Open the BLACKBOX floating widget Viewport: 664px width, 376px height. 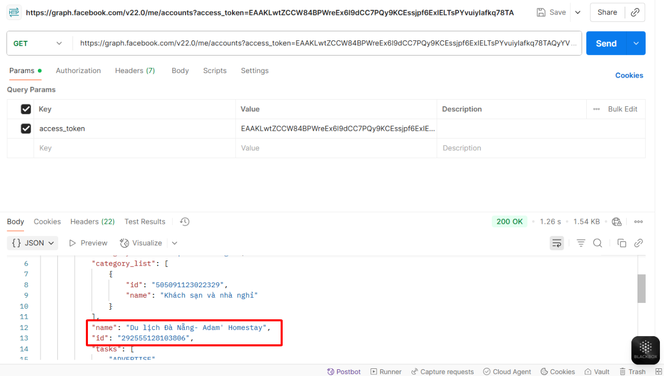645,350
